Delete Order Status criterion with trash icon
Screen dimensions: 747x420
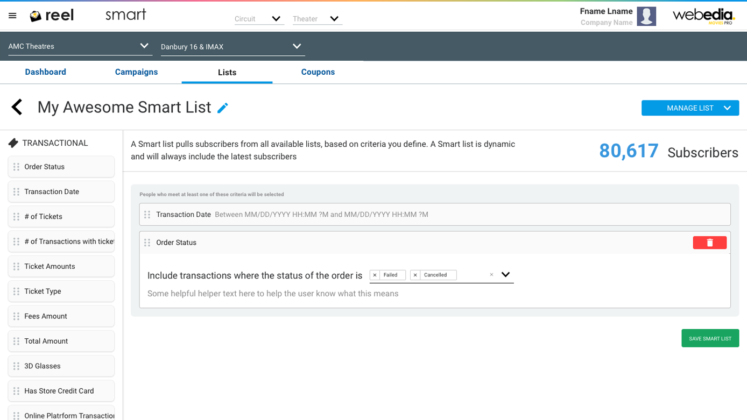pyautogui.click(x=709, y=243)
